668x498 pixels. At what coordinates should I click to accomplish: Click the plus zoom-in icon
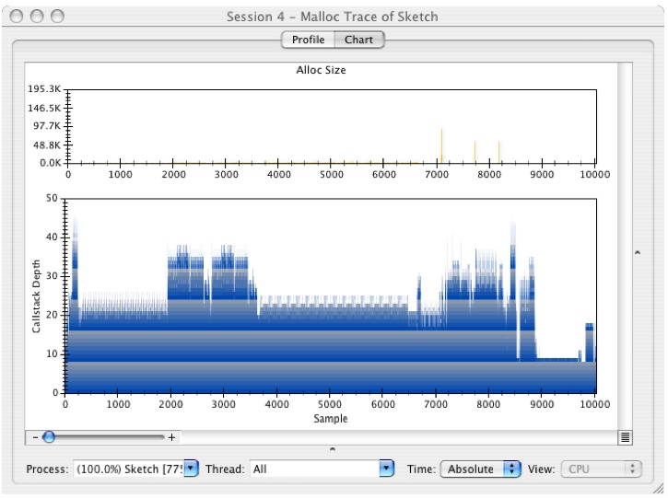(171, 437)
